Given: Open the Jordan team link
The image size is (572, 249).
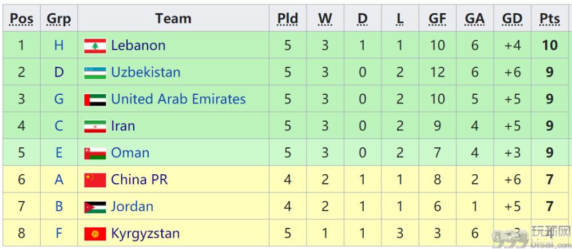Looking at the screenshot, I should [x=132, y=206].
